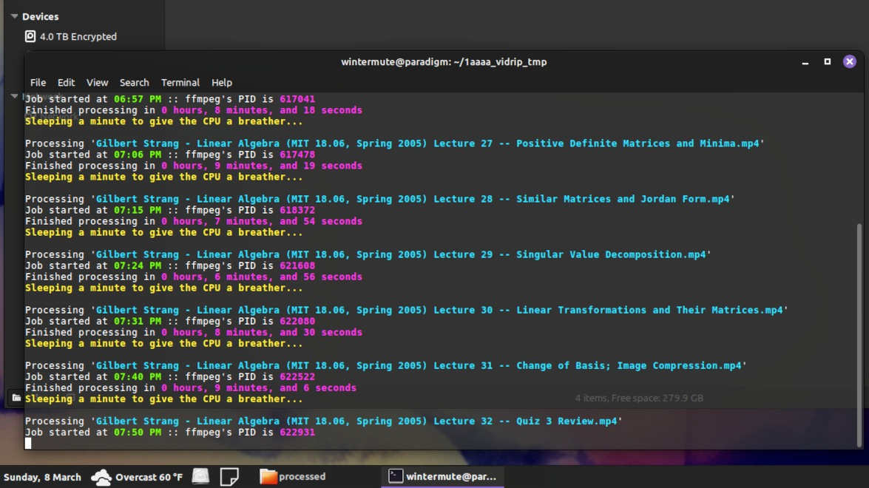The image size is (869, 488).
Task: Maximize the terminal window
Action: (828, 61)
